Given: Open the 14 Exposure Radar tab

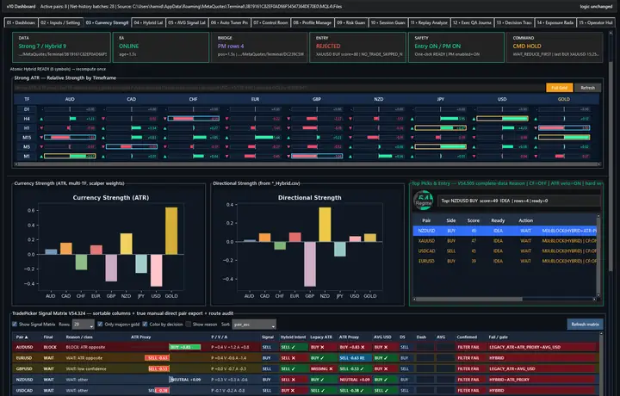Looking at the screenshot, I should (555, 23).
